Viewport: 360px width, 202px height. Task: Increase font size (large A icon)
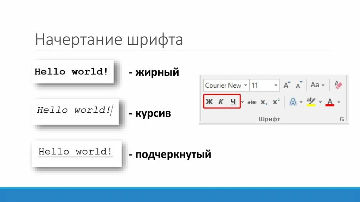(x=287, y=85)
